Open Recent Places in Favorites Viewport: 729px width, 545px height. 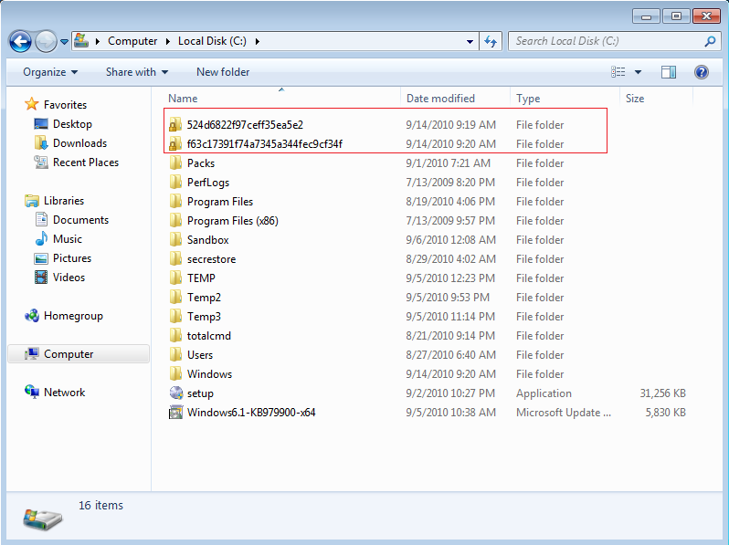pyautogui.click(x=86, y=162)
